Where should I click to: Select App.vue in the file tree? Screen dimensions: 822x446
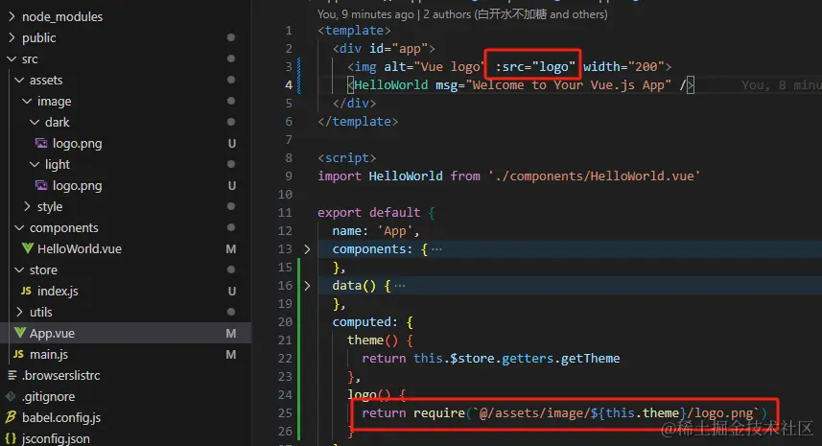[52, 334]
